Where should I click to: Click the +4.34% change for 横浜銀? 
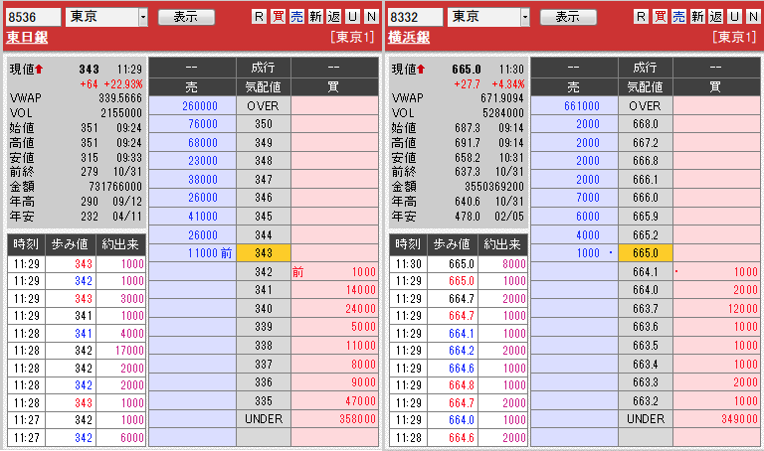coord(508,84)
